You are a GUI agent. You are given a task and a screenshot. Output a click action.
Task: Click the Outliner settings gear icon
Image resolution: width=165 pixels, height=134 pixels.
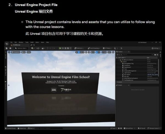157,55
